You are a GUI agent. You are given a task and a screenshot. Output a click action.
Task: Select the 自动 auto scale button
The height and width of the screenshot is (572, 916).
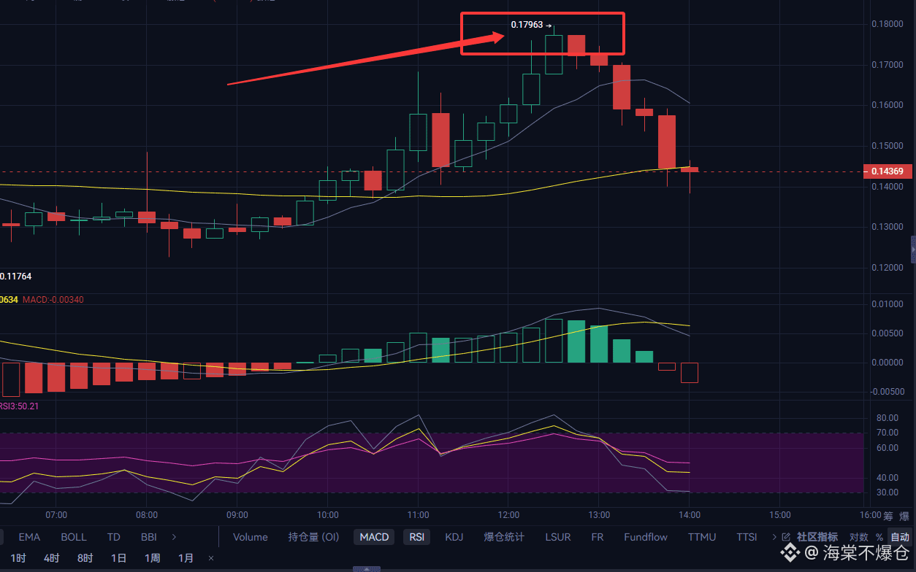pyautogui.click(x=900, y=537)
